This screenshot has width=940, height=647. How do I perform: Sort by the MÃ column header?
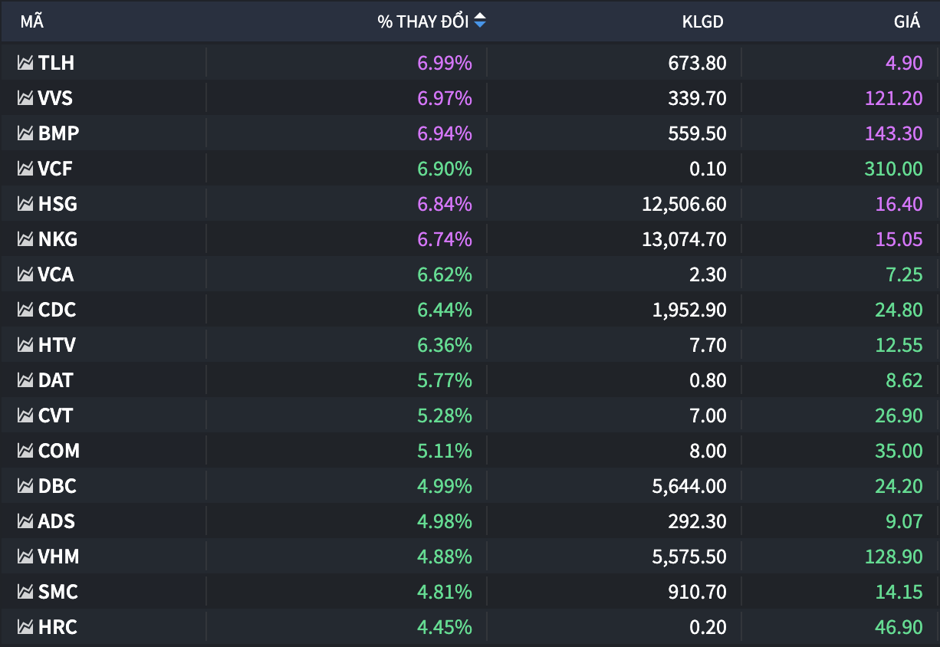click(x=31, y=21)
